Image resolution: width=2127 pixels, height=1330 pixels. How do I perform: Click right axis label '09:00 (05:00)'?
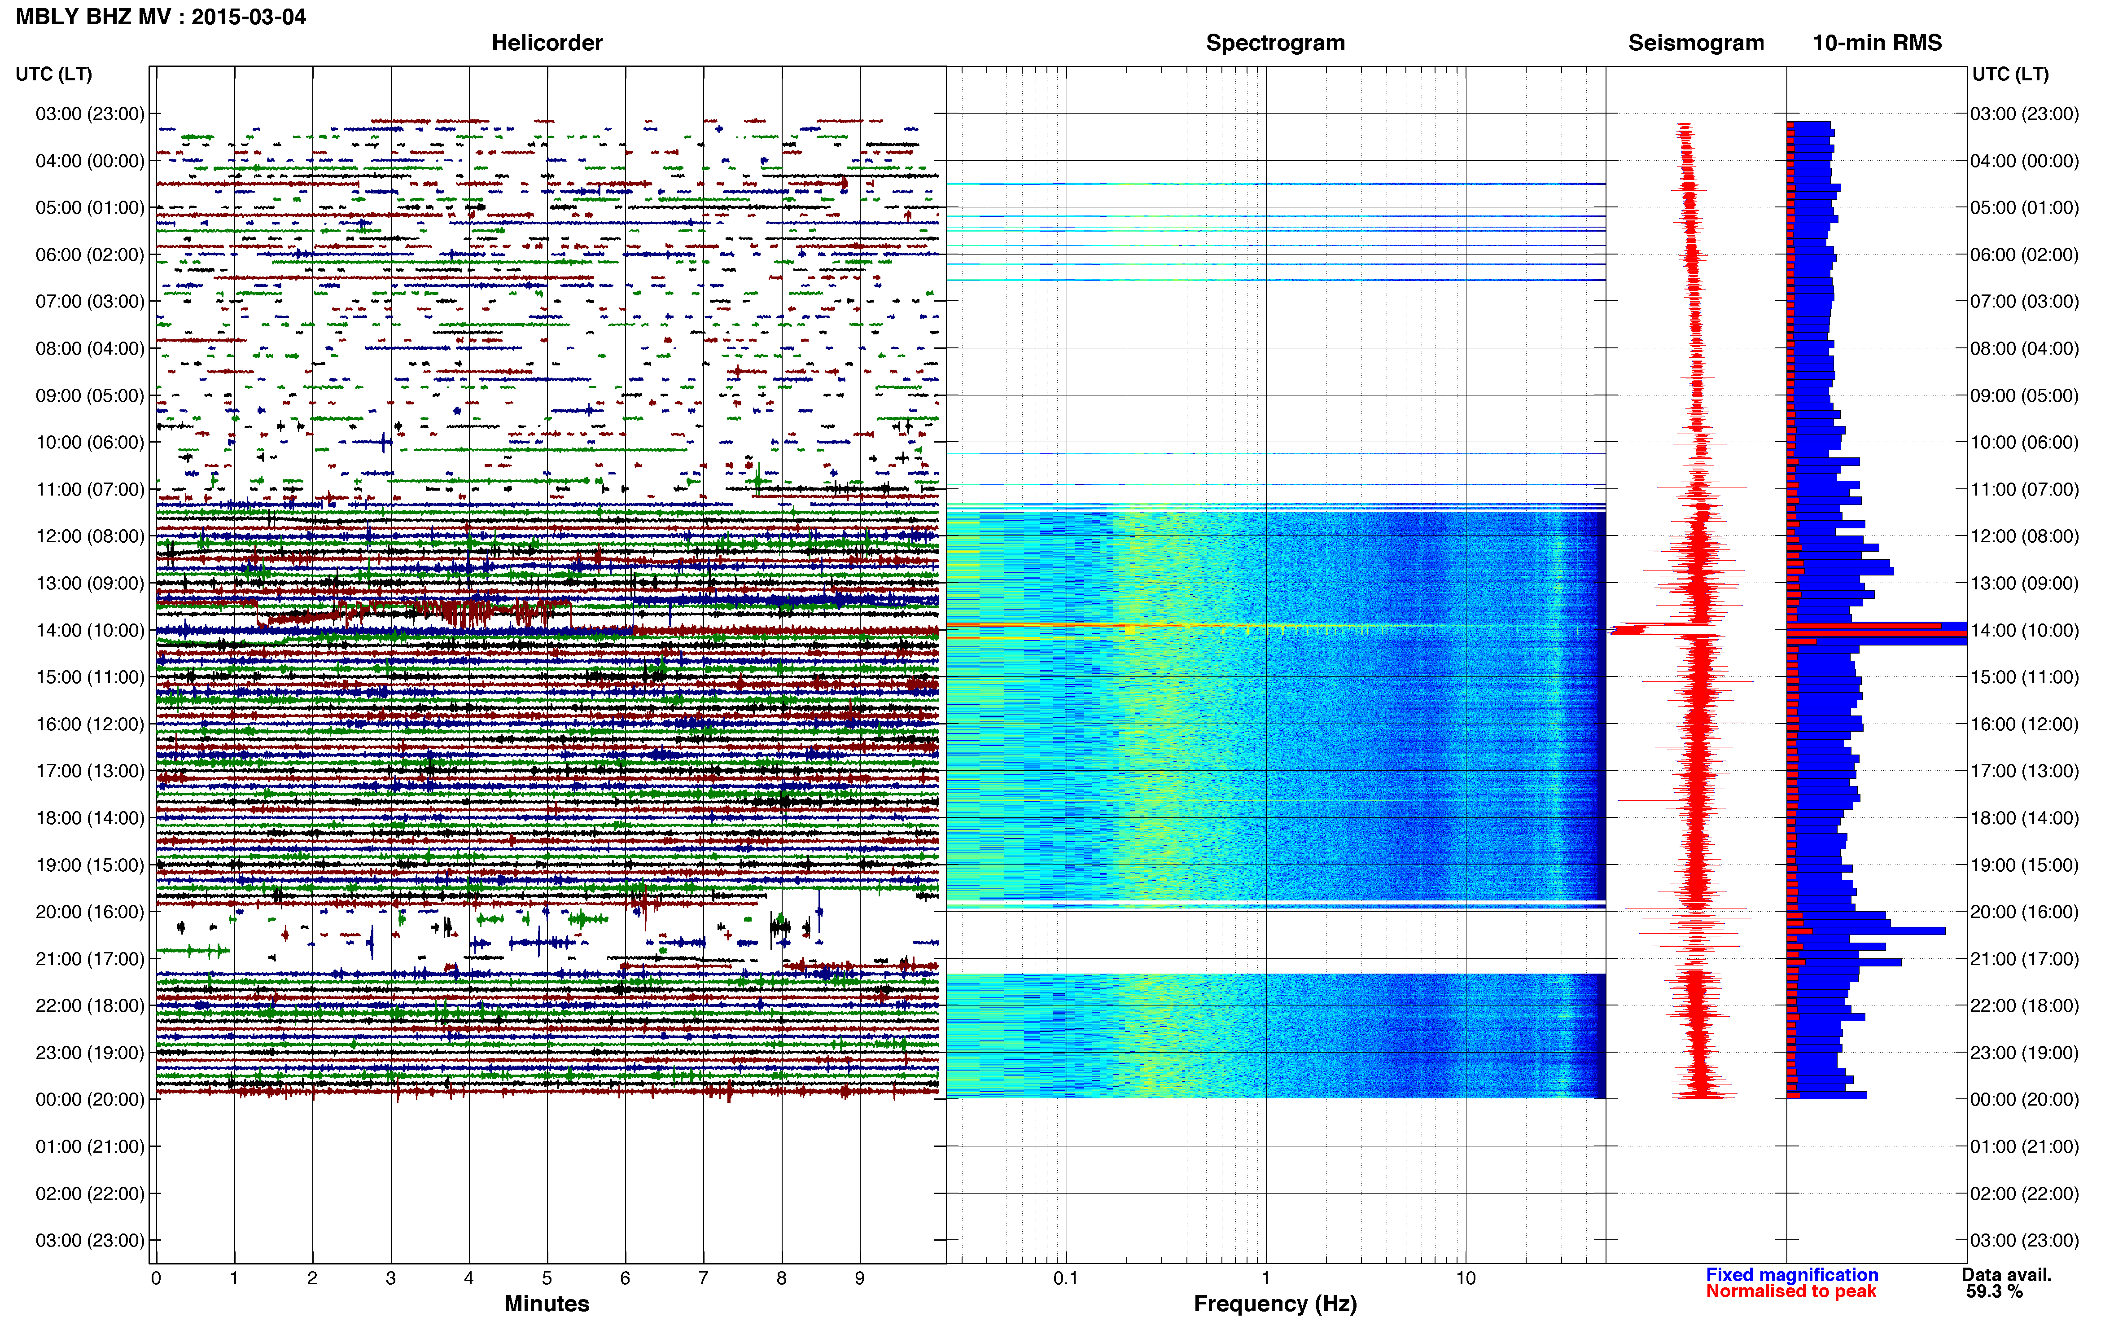pyautogui.click(x=2025, y=396)
